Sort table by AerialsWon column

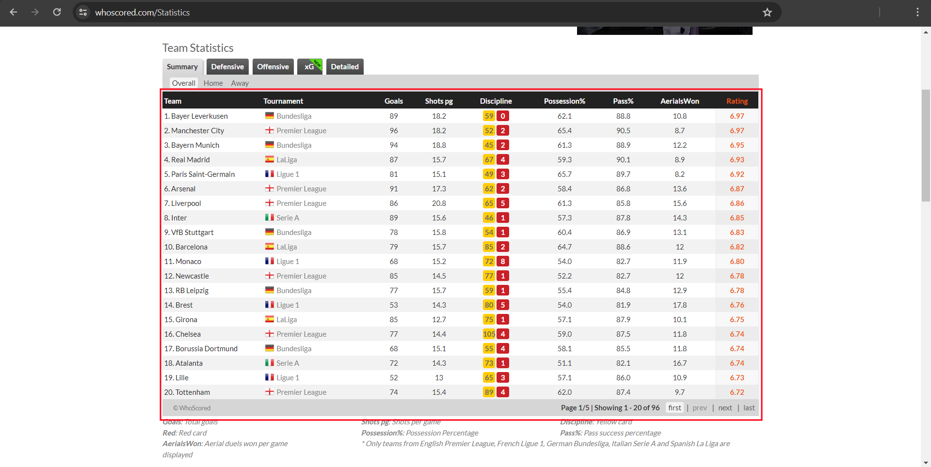pyautogui.click(x=680, y=101)
